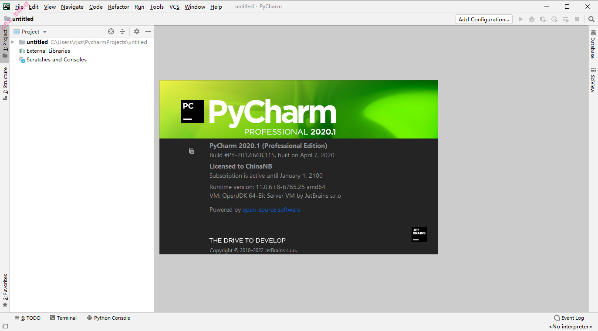Toggle the 2: Favorites side tab

point(5,290)
